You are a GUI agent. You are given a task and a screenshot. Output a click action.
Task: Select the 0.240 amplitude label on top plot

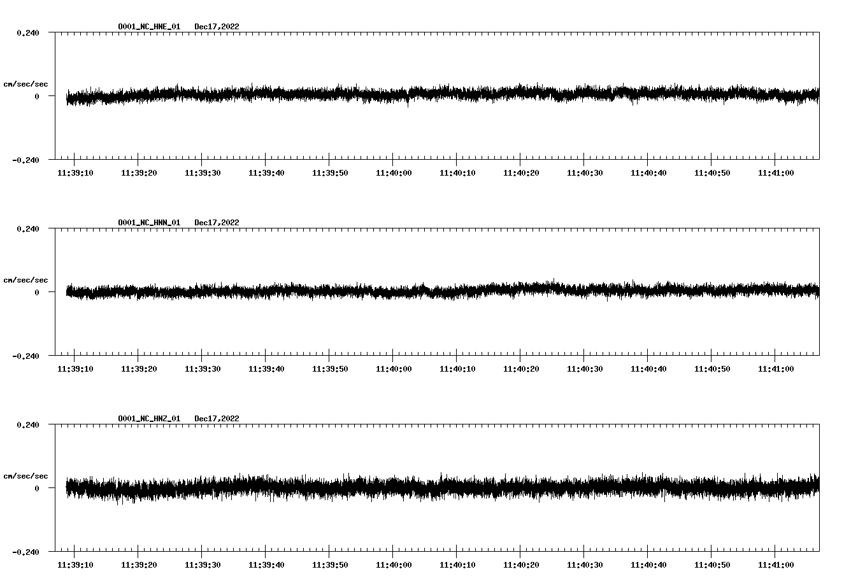(27, 31)
